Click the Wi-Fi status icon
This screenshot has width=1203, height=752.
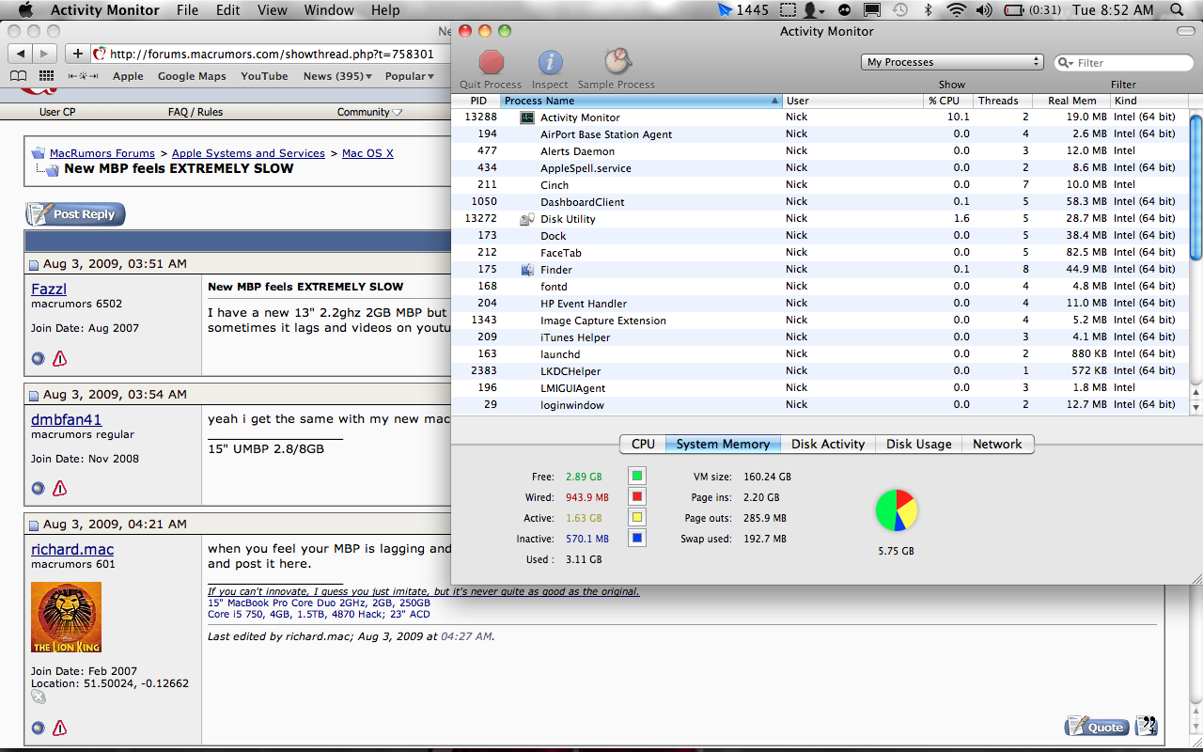coord(957,10)
